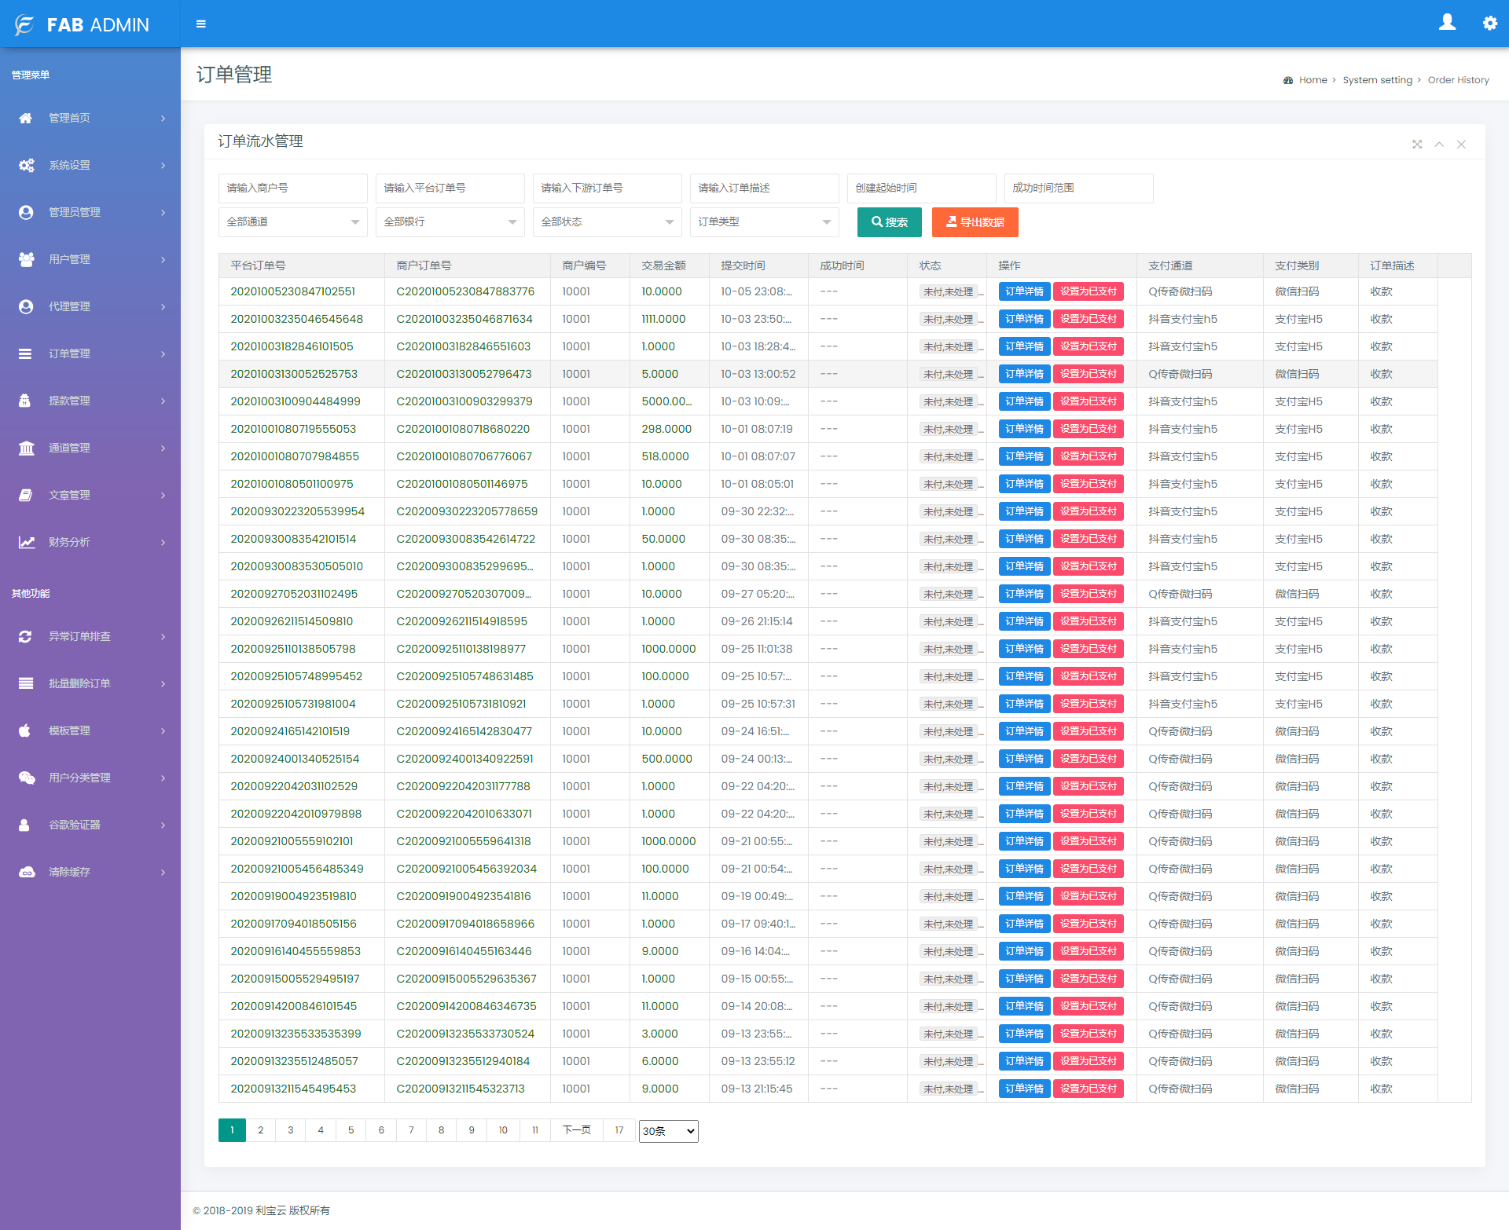The image size is (1509, 1230).
Task: Click the apple icon beside 模板管理
Action: 24,730
